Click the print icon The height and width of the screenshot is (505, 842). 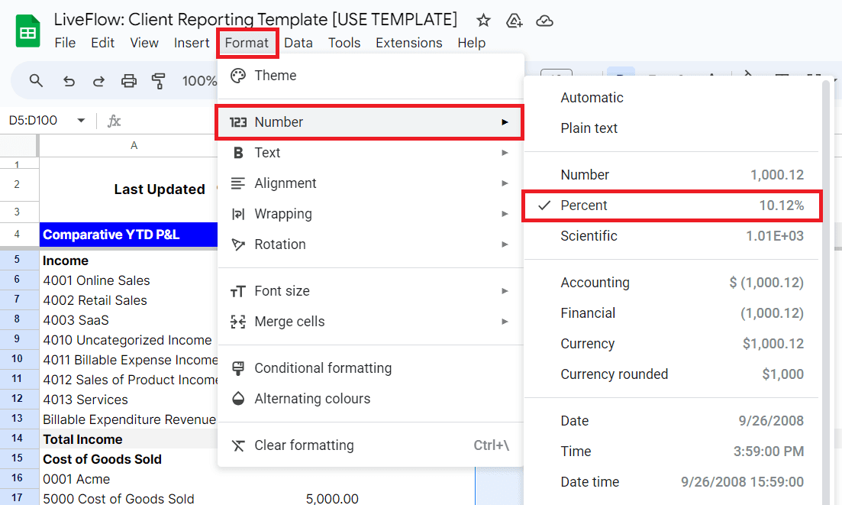129,81
